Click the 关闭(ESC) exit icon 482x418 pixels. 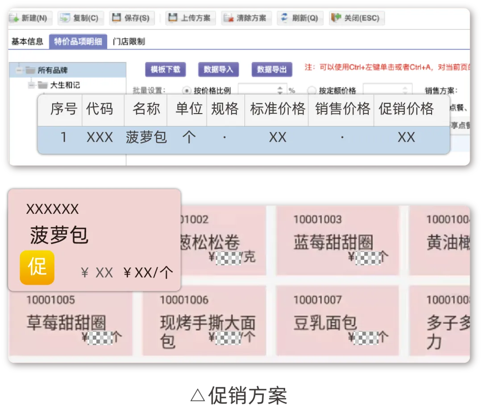[x=336, y=18]
